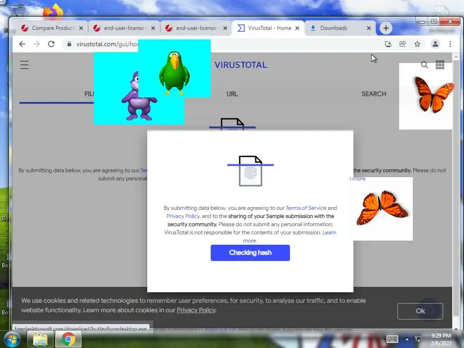The image size is (464, 348).
Task: Reload the VirusTotal page
Action: (51, 44)
